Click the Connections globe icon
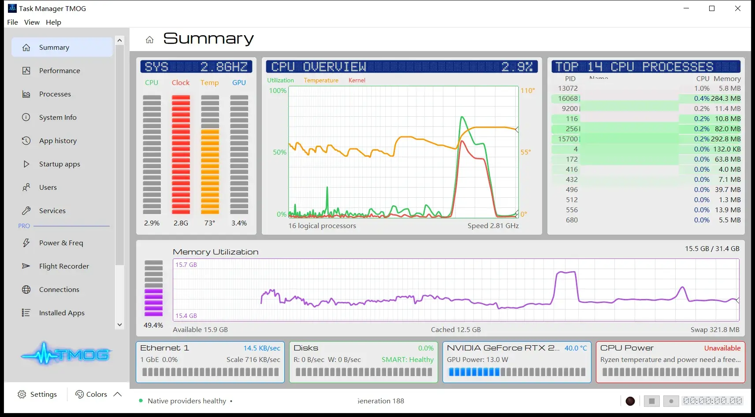Viewport: 755px width, 417px height. coord(26,289)
